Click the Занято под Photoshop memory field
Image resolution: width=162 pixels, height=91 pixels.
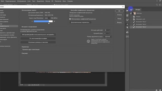(47, 18)
